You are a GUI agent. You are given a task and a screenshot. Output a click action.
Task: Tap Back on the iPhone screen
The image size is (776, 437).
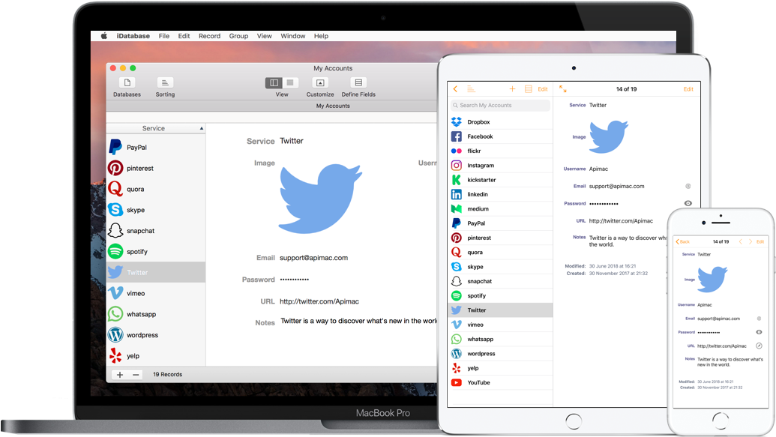coord(683,241)
